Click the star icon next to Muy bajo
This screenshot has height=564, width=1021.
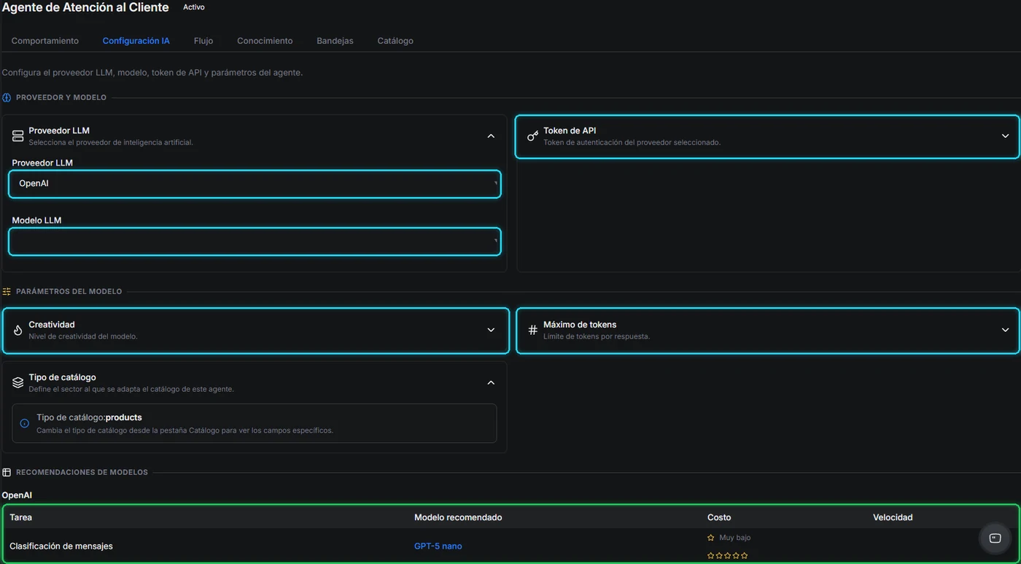pos(711,538)
